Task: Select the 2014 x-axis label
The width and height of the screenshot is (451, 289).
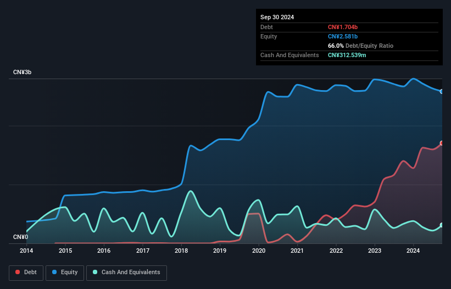Action: tap(26, 251)
